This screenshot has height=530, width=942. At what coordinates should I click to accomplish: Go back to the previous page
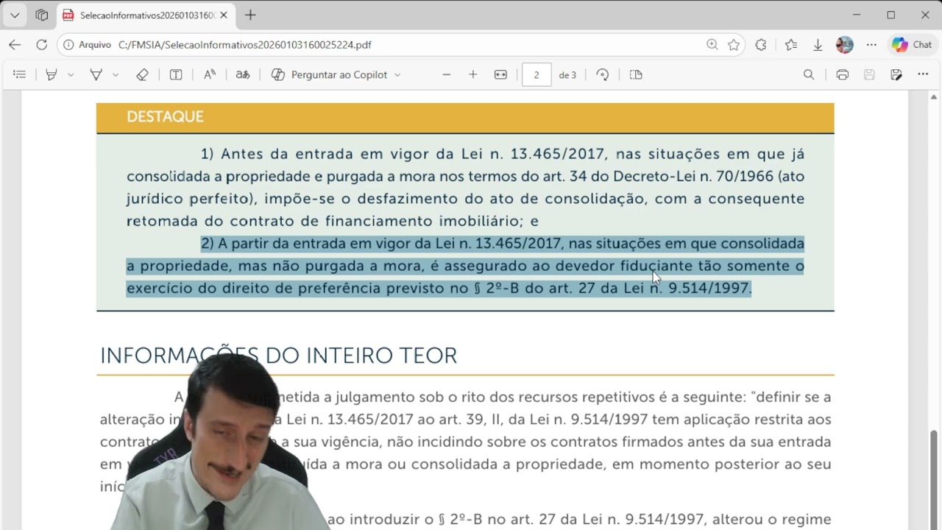[x=15, y=45]
